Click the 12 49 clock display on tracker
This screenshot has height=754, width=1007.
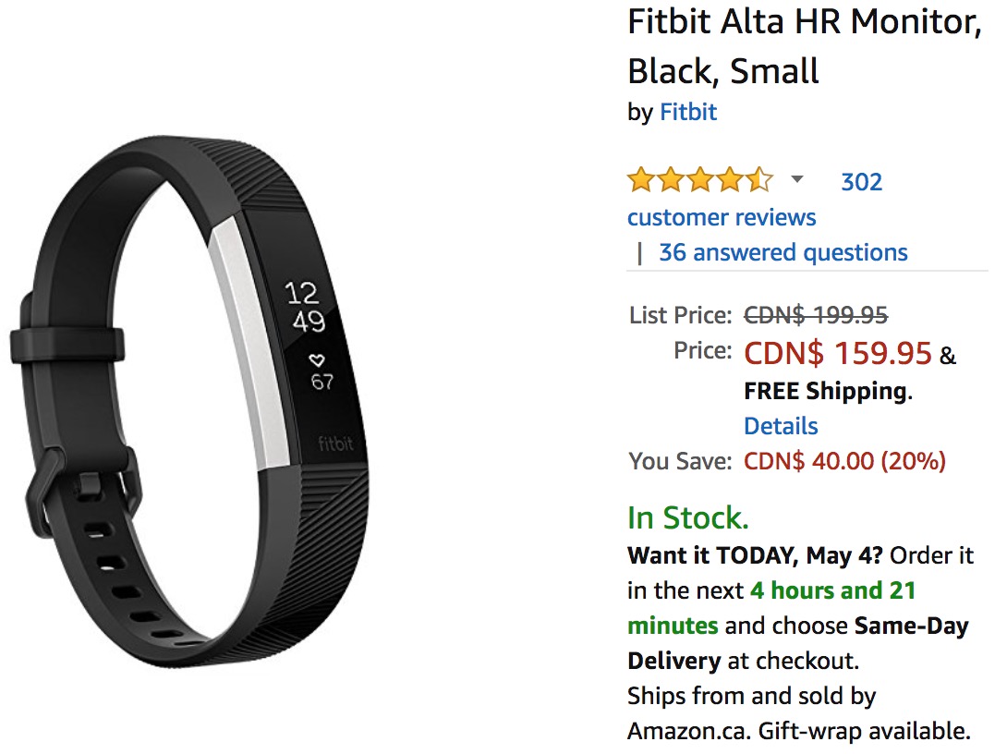tap(305, 307)
